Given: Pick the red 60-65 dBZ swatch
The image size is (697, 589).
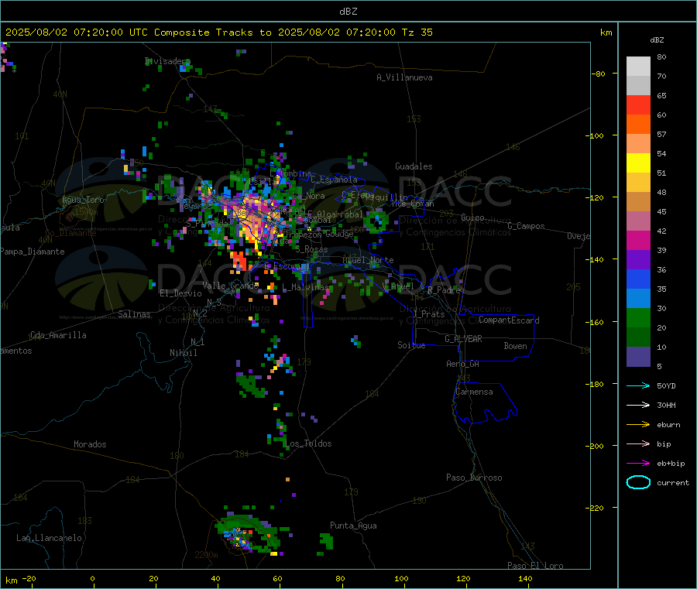Looking at the screenshot, I should point(638,105).
